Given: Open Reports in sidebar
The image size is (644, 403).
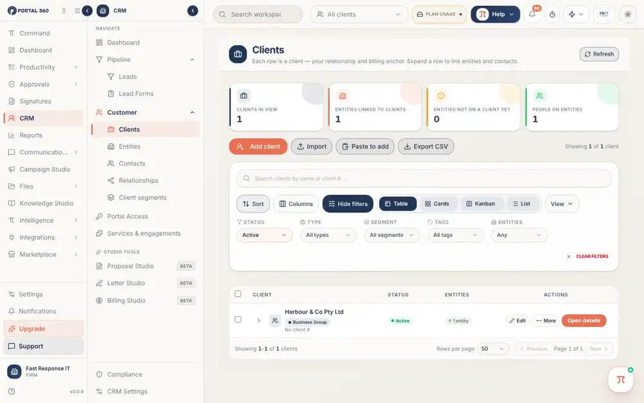Looking at the screenshot, I should tap(43, 135).
